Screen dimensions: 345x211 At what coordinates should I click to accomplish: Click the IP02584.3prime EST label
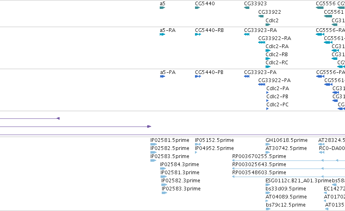click(x=179, y=165)
